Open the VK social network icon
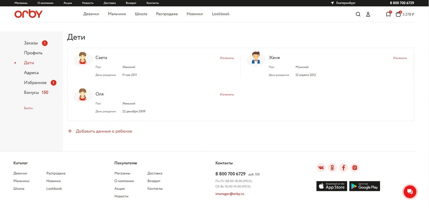This screenshot has width=429, height=208. pos(321,168)
